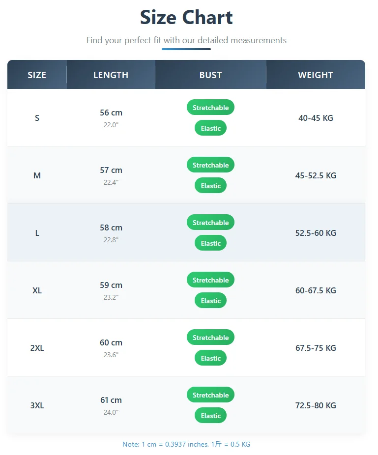Screen dimensions: 378x455
Task: Select the BUST column header
Action: coord(210,75)
